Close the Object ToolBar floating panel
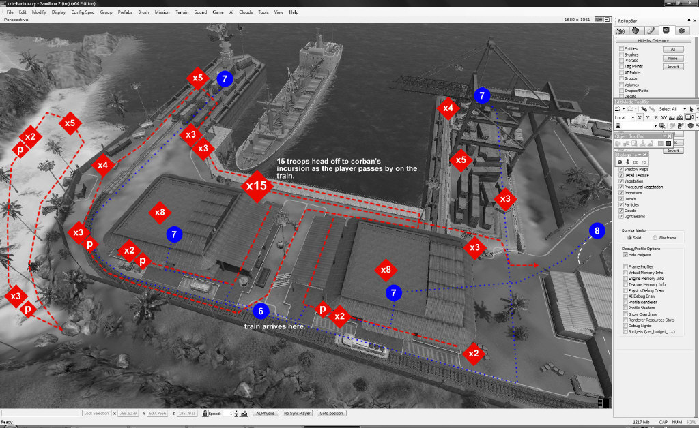This screenshot has height=428, width=699. 670,136
